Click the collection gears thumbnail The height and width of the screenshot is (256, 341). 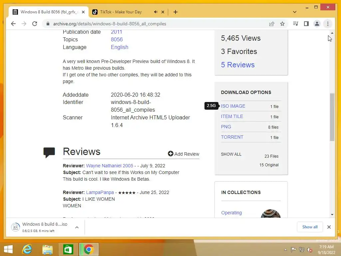[x=270, y=214]
